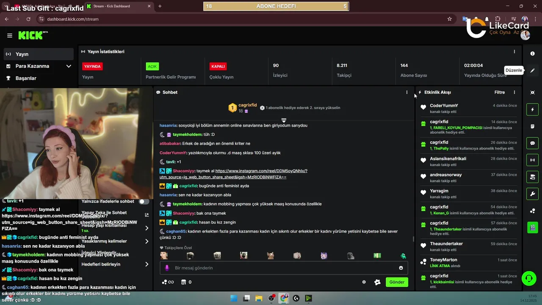Click the badge icon next to Gönder

[x=377, y=282]
